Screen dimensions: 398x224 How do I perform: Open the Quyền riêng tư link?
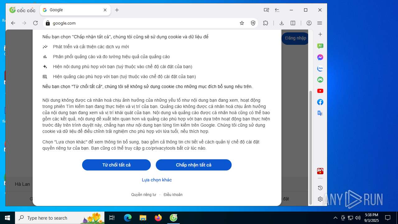[x=144, y=195]
